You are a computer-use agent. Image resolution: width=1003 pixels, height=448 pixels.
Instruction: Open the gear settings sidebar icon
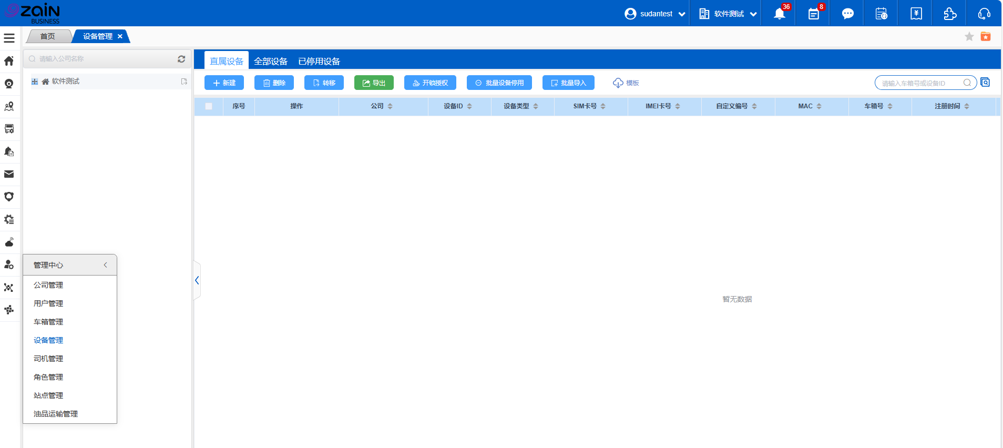click(9, 219)
